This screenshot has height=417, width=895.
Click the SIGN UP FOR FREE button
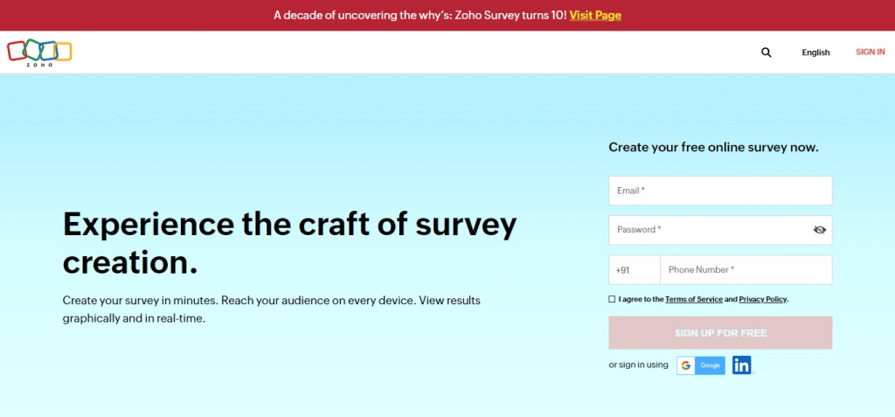720,333
